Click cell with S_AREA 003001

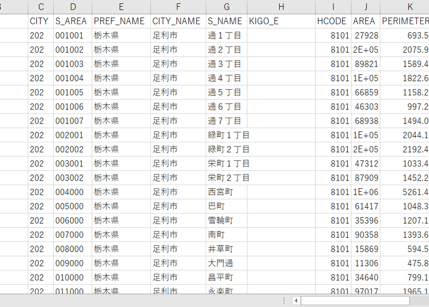pyautogui.click(x=73, y=164)
